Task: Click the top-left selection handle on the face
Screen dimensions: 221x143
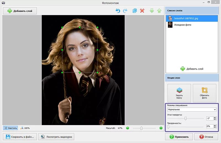Action: tap(62, 27)
